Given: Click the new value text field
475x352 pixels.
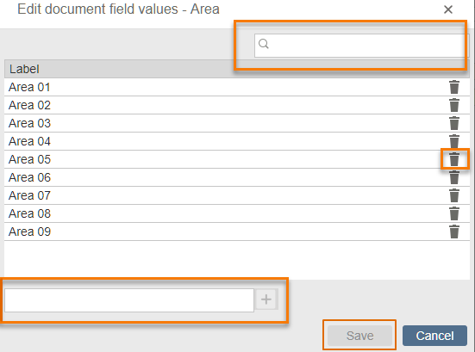Looking at the screenshot, I should click(129, 300).
